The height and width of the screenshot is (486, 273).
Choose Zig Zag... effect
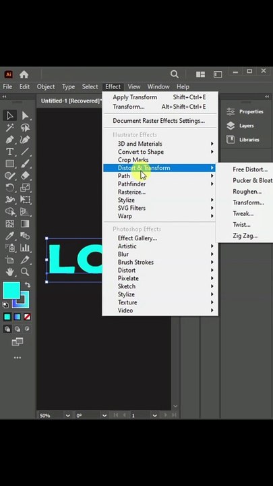[245, 236]
